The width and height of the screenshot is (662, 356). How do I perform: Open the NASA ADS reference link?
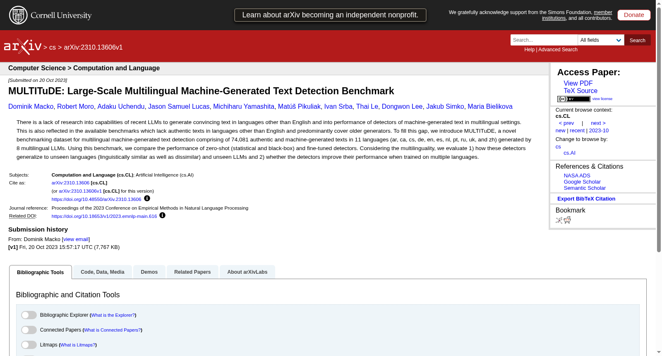[x=577, y=176]
